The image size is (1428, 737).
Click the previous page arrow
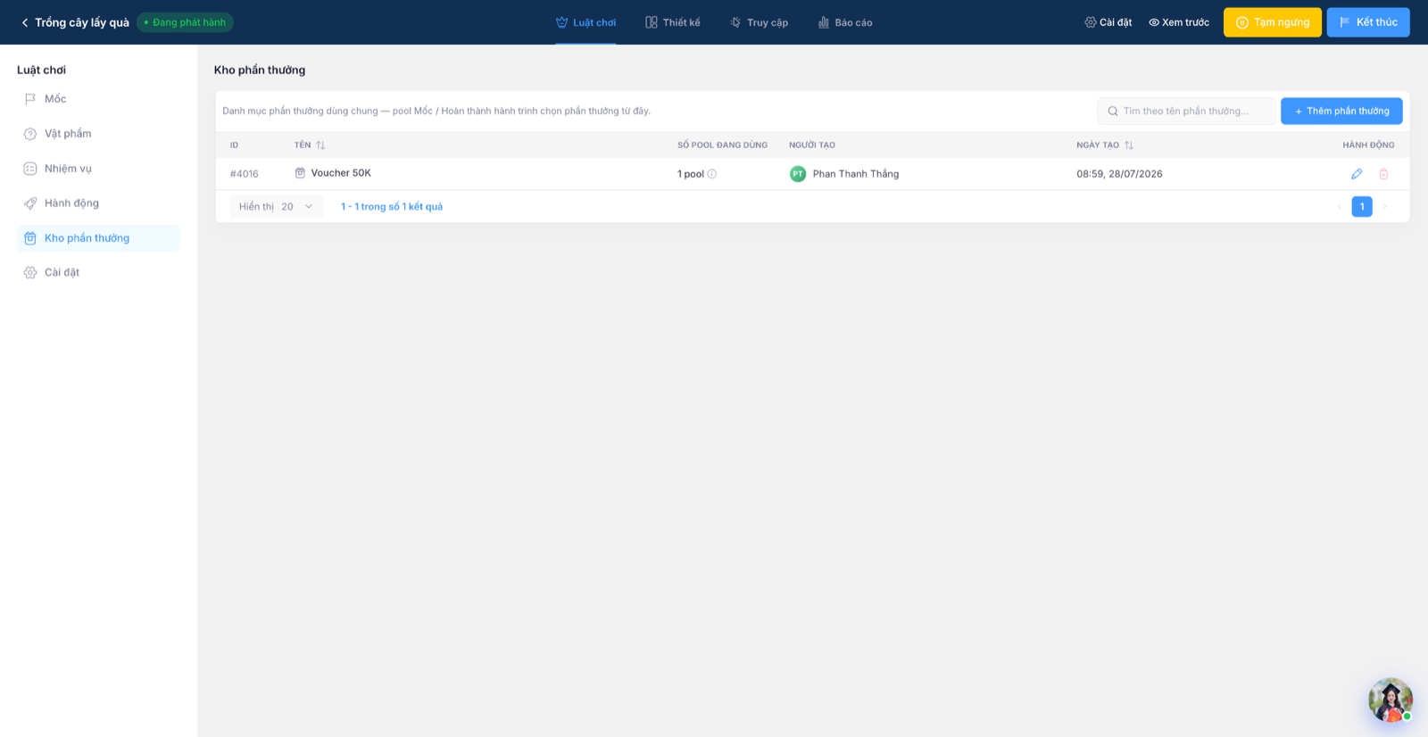[x=1339, y=206]
